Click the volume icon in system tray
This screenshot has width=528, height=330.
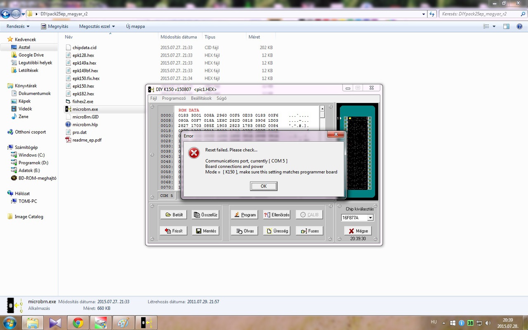[488, 323]
